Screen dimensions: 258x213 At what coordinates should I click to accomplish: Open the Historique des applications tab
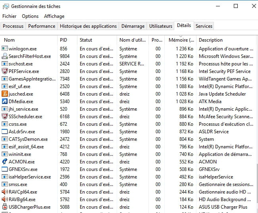point(88,26)
